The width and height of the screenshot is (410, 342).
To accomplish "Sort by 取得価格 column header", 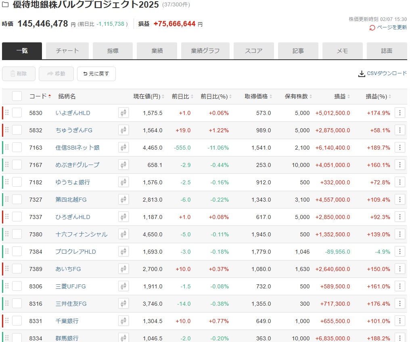I will 258,96.
